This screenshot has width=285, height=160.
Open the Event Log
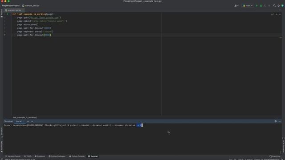(275, 156)
